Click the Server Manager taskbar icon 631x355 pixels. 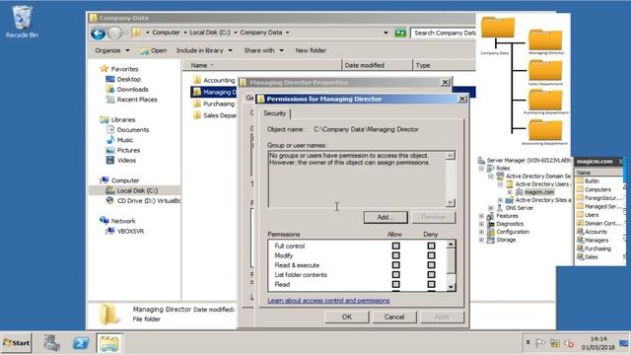(x=52, y=343)
